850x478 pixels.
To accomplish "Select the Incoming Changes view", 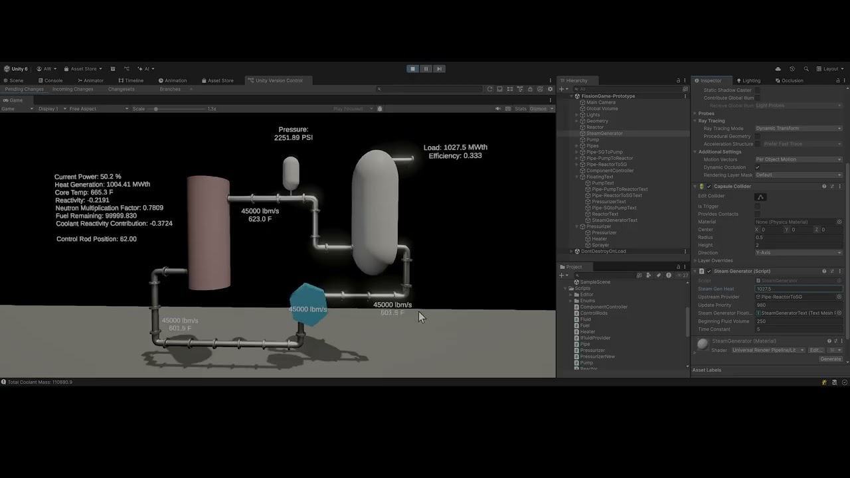I will 73,89.
